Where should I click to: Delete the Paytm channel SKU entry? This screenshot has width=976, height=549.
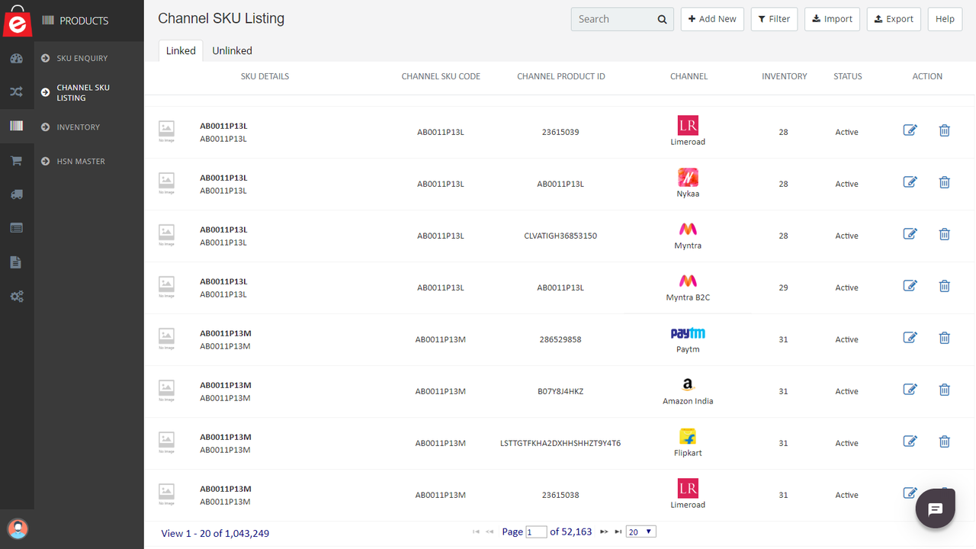pos(944,337)
